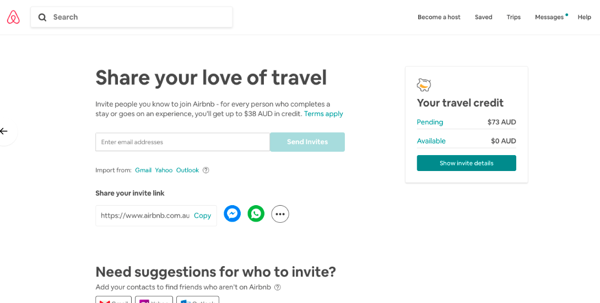The image size is (600, 303).
Task: Share invite link via Messenger icon
Action: tap(233, 213)
